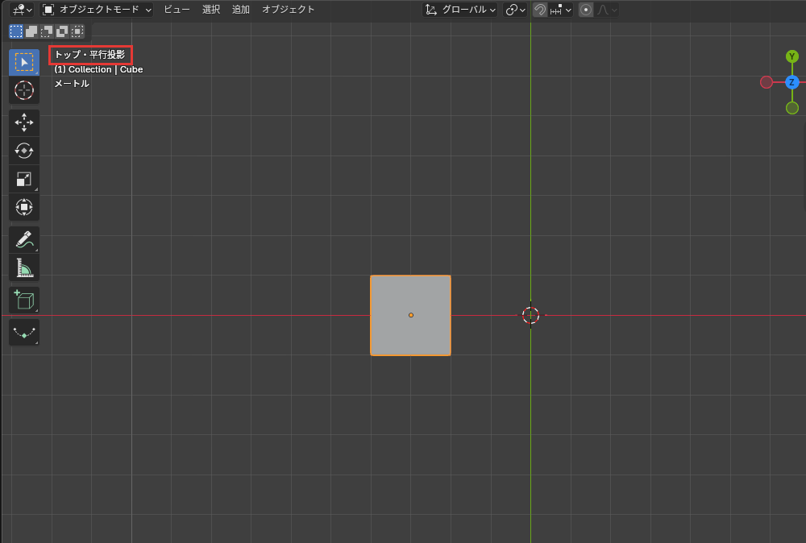
Task: Open the グローバル orientation dropdown
Action: 460,10
